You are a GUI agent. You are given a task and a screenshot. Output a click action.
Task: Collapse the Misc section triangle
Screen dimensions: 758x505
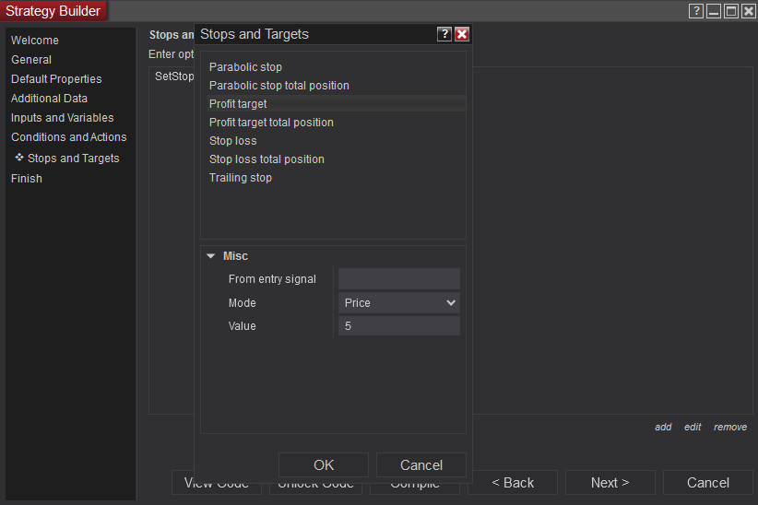click(x=211, y=256)
